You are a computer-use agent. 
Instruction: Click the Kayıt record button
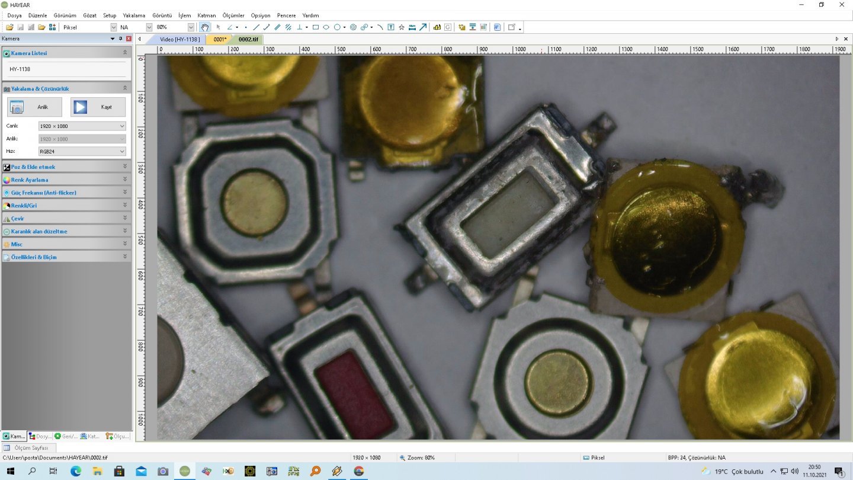pos(98,107)
